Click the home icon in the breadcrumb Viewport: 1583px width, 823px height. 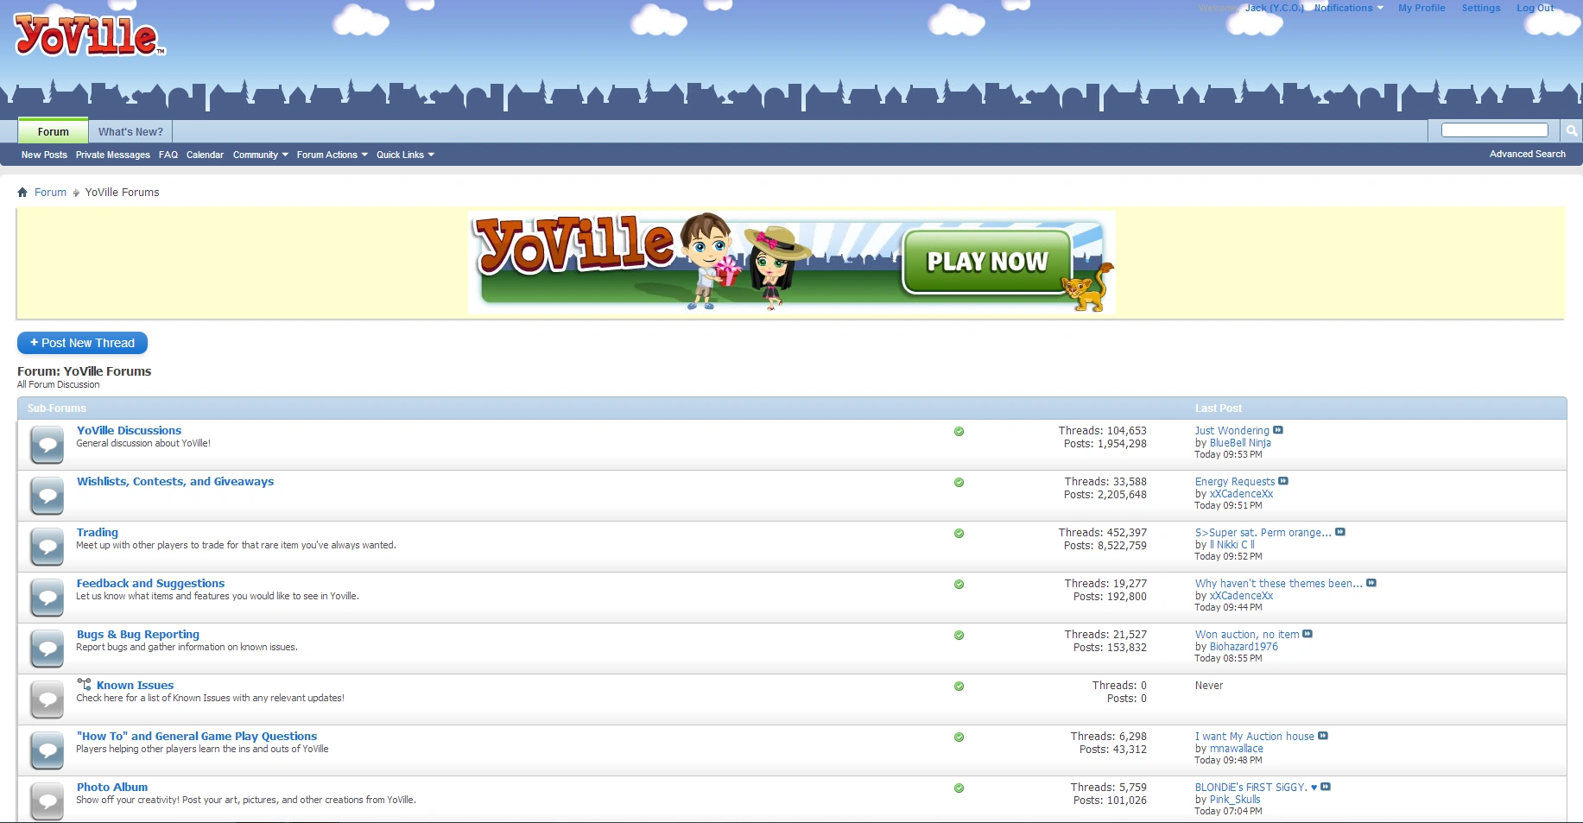[x=22, y=193]
